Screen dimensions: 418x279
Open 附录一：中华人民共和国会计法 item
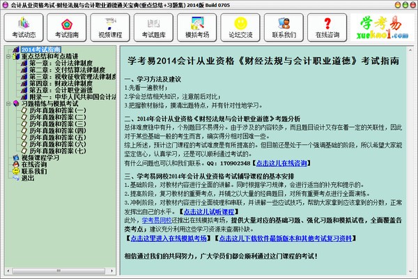click(x=72, y=97)
